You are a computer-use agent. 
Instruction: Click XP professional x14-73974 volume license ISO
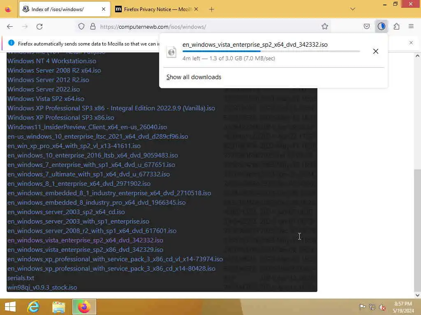[x=115, y=259]
